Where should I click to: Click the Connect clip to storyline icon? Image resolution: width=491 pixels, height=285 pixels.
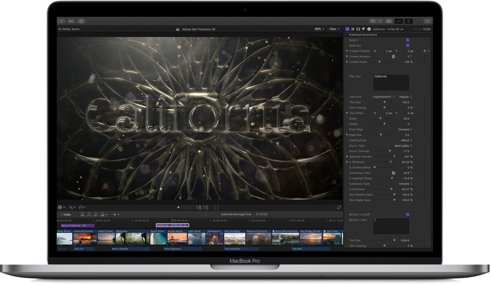point(82,214)
